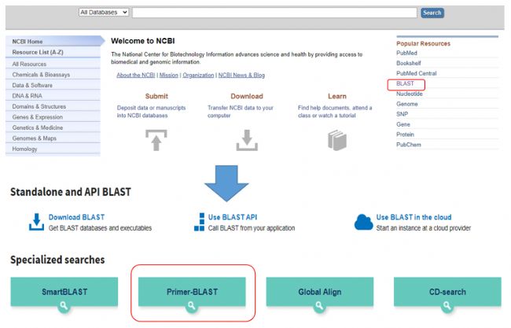Follow the Mission link
Image resolution: width=511 pixels, height=328 pixels.
pos(168,75)
